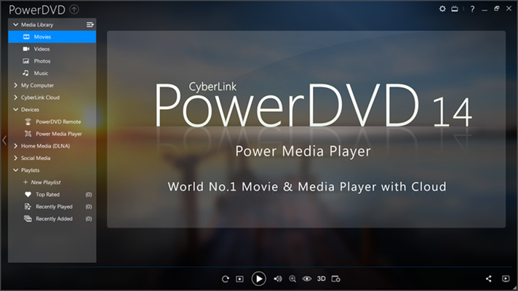Open the display and playback settings icon
Screen dimensions: 518x291
335,279
